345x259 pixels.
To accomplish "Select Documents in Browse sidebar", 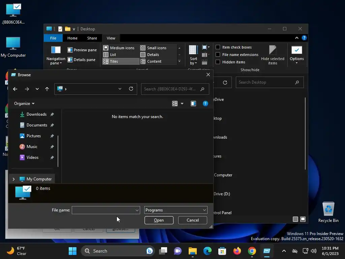I will pyautogui.click(x=36, y=125).
